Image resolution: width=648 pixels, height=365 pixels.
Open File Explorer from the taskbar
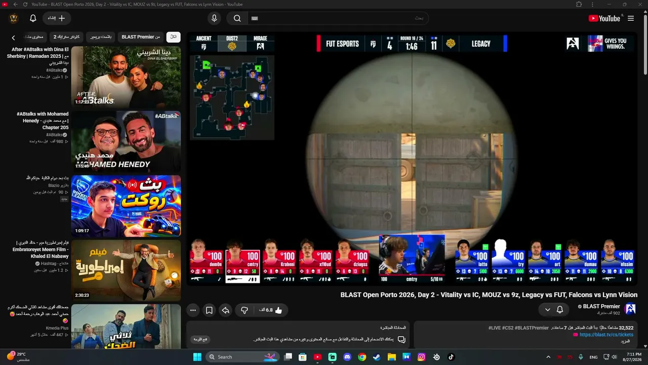tap(391, 357)
